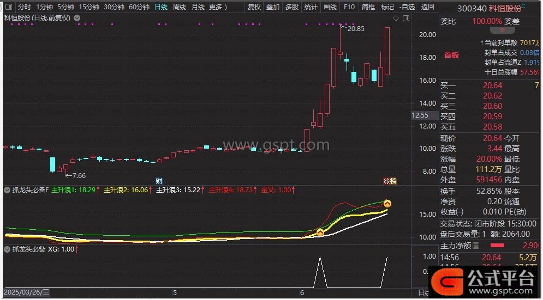Screen dimensions: 543x300
Task: Click the 7.66 low price label
Action: (x=79, y=175)
